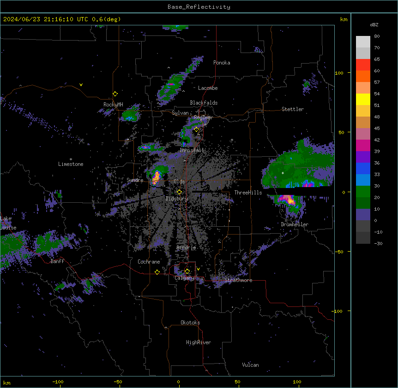Click the Lake Louise label at the left edge
The image size is (398, 388).
click(8, 223)
